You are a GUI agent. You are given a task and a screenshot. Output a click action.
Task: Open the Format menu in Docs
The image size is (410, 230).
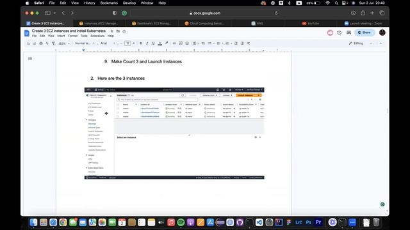(x=72, y=36)
